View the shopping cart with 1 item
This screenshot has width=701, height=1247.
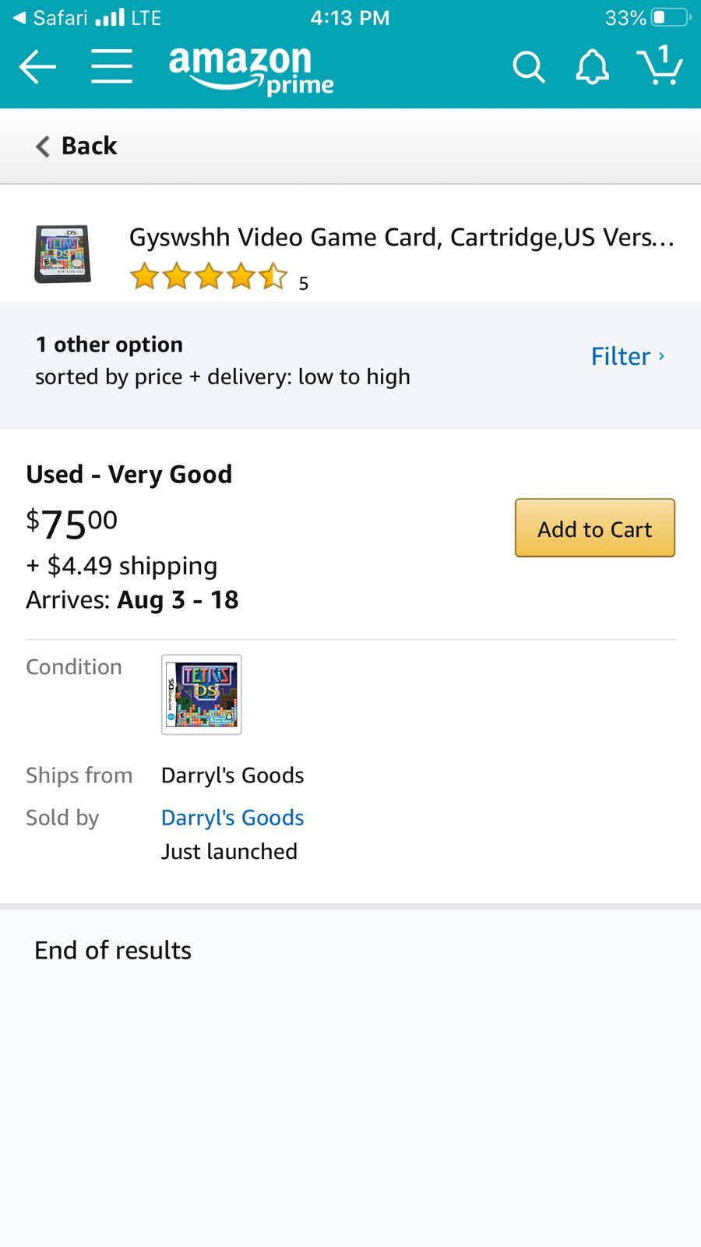pyautogui.click(x=660, y=65)
